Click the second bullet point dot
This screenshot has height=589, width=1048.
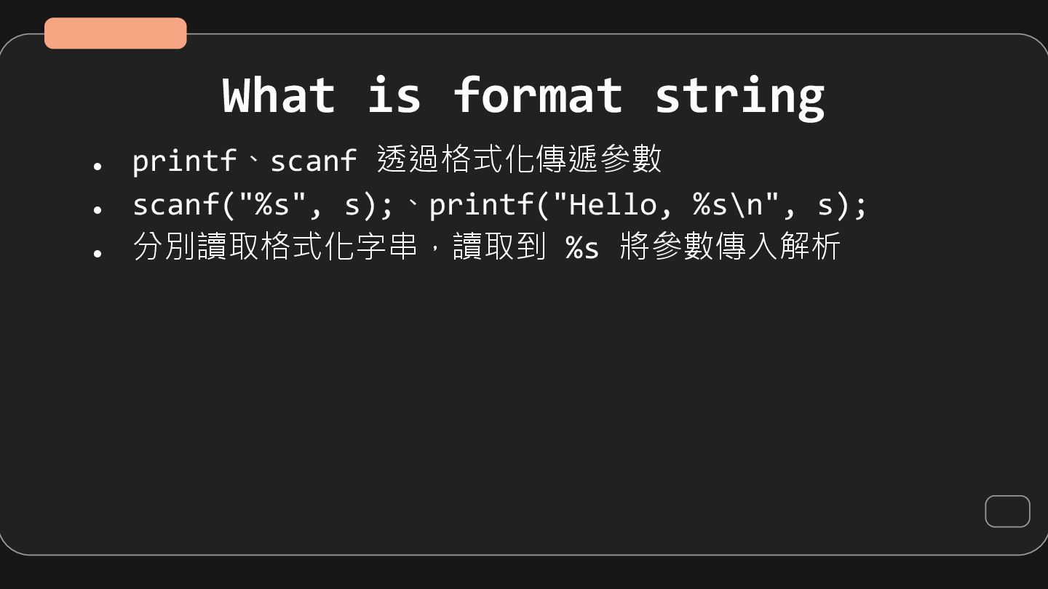pos(97,210)
